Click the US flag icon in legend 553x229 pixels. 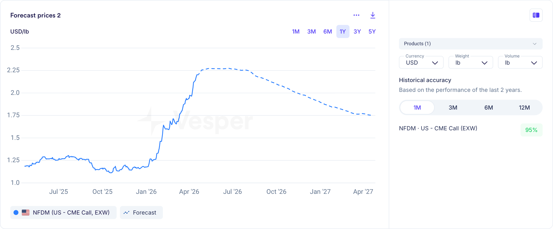(26, 213)
